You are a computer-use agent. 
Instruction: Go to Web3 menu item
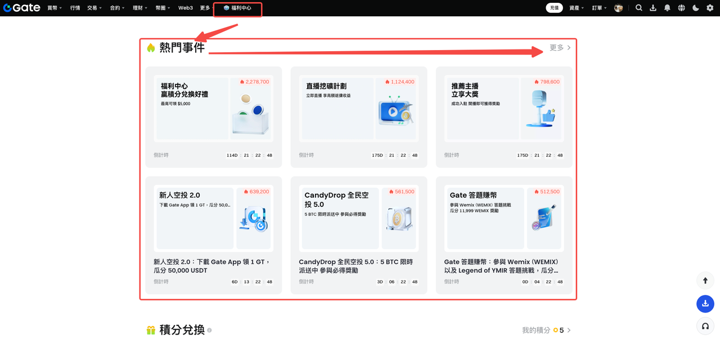186,8
